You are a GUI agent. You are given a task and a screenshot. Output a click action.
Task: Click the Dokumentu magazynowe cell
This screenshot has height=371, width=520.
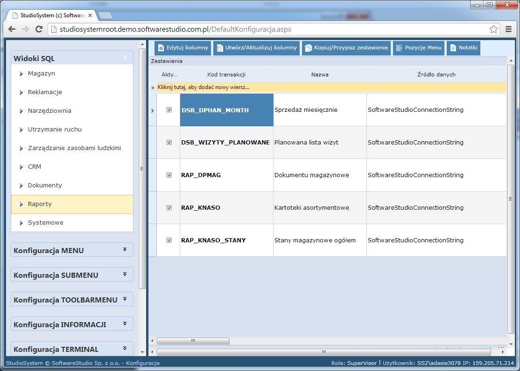click(320, 175)
